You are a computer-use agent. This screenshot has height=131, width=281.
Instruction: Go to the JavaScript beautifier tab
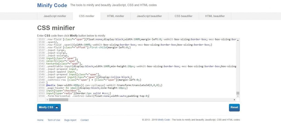149,16
